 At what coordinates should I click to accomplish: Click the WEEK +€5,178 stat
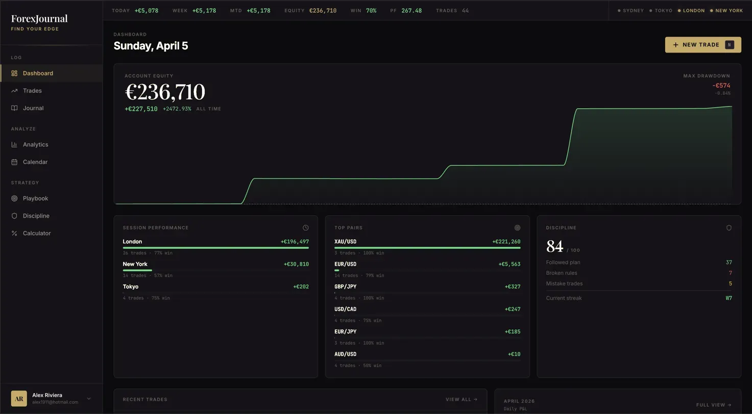click(x=194, y=11)
